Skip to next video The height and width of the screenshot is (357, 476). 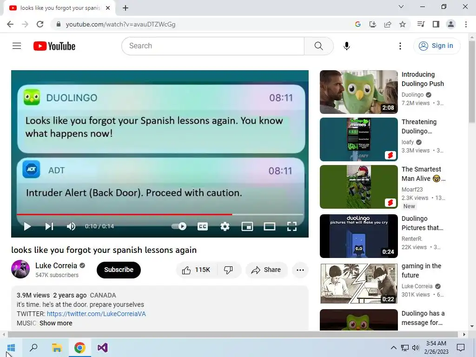pyautogui.click(x=49, y=226)
